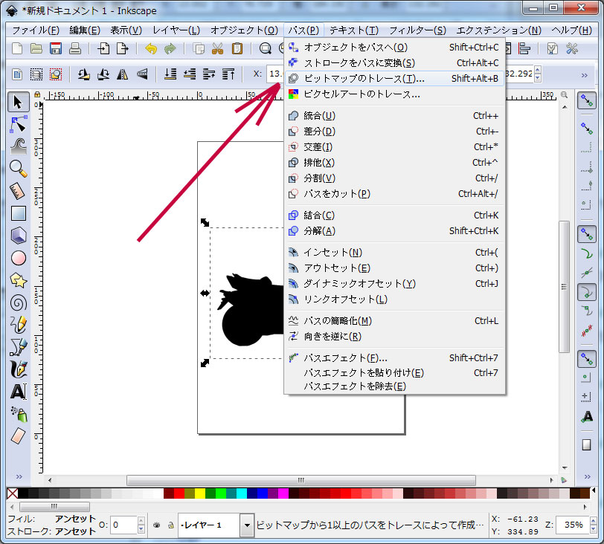
Task: Click the フィル アンセット indicator
Action: tap(74, 519)
